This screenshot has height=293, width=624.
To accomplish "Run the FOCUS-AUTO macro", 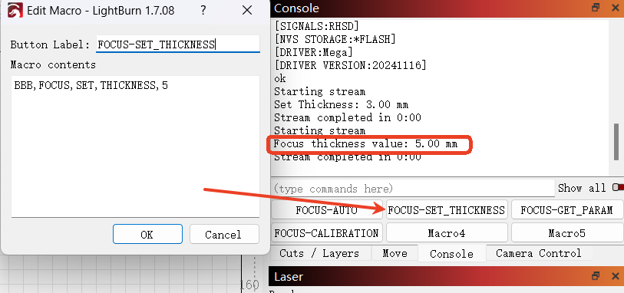I will click(327, 210).
